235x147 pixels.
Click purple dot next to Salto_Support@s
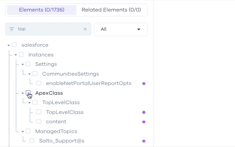pos(144,141)
